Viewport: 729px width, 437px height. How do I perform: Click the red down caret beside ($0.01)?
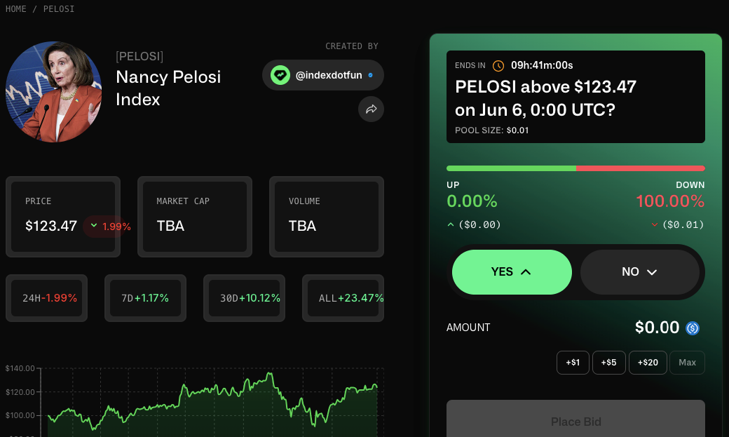click(655, 224)
